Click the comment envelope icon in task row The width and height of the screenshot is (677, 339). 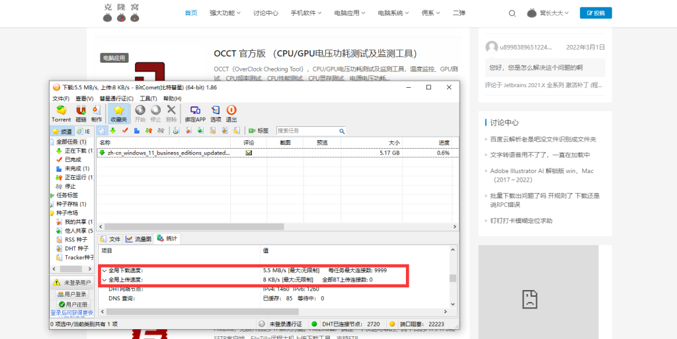pyautogui.click(x=249, y=153)
